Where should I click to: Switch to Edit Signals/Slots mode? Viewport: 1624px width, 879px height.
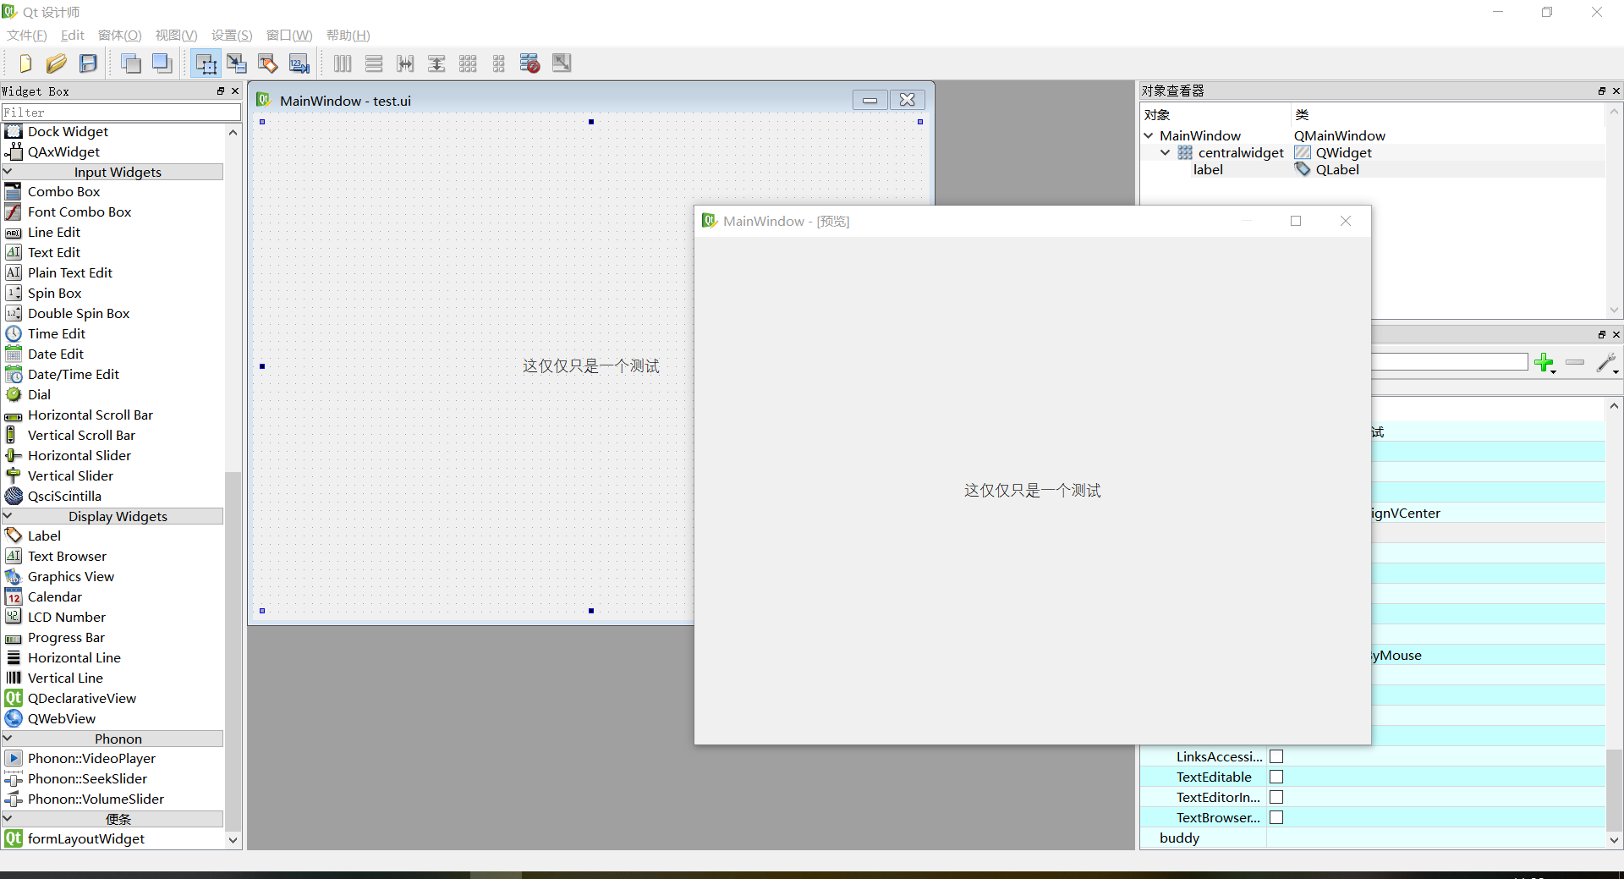tap(237, 63)
